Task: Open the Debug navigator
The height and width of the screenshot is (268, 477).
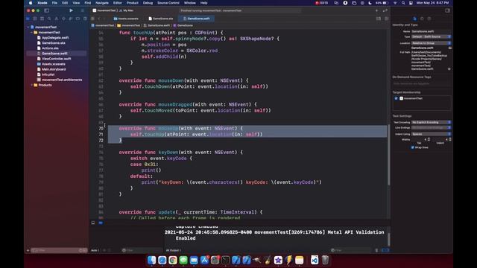Action: 71,19
